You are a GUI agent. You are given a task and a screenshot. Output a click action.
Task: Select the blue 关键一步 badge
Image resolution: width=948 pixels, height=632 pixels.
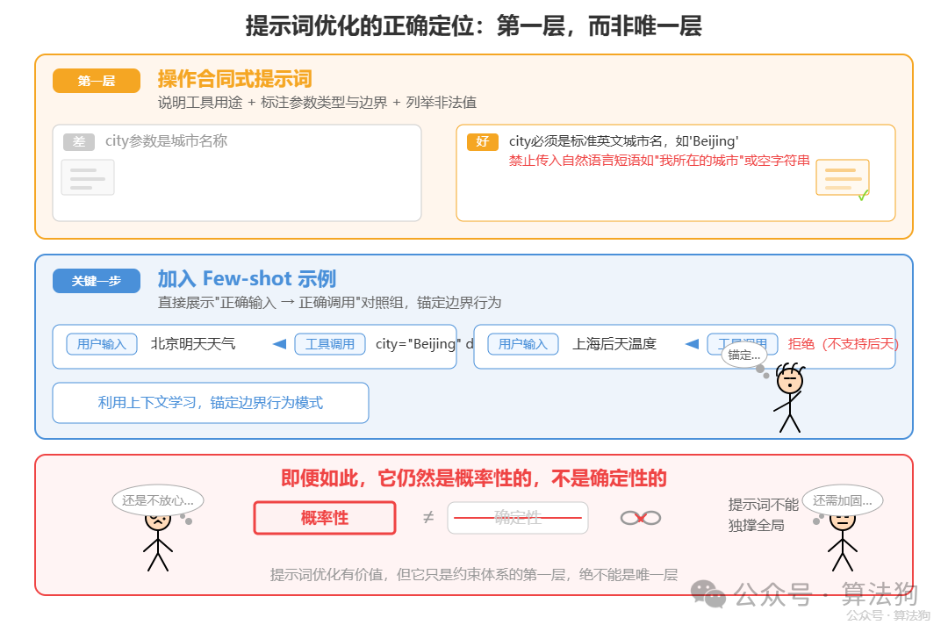coord(96,280)
